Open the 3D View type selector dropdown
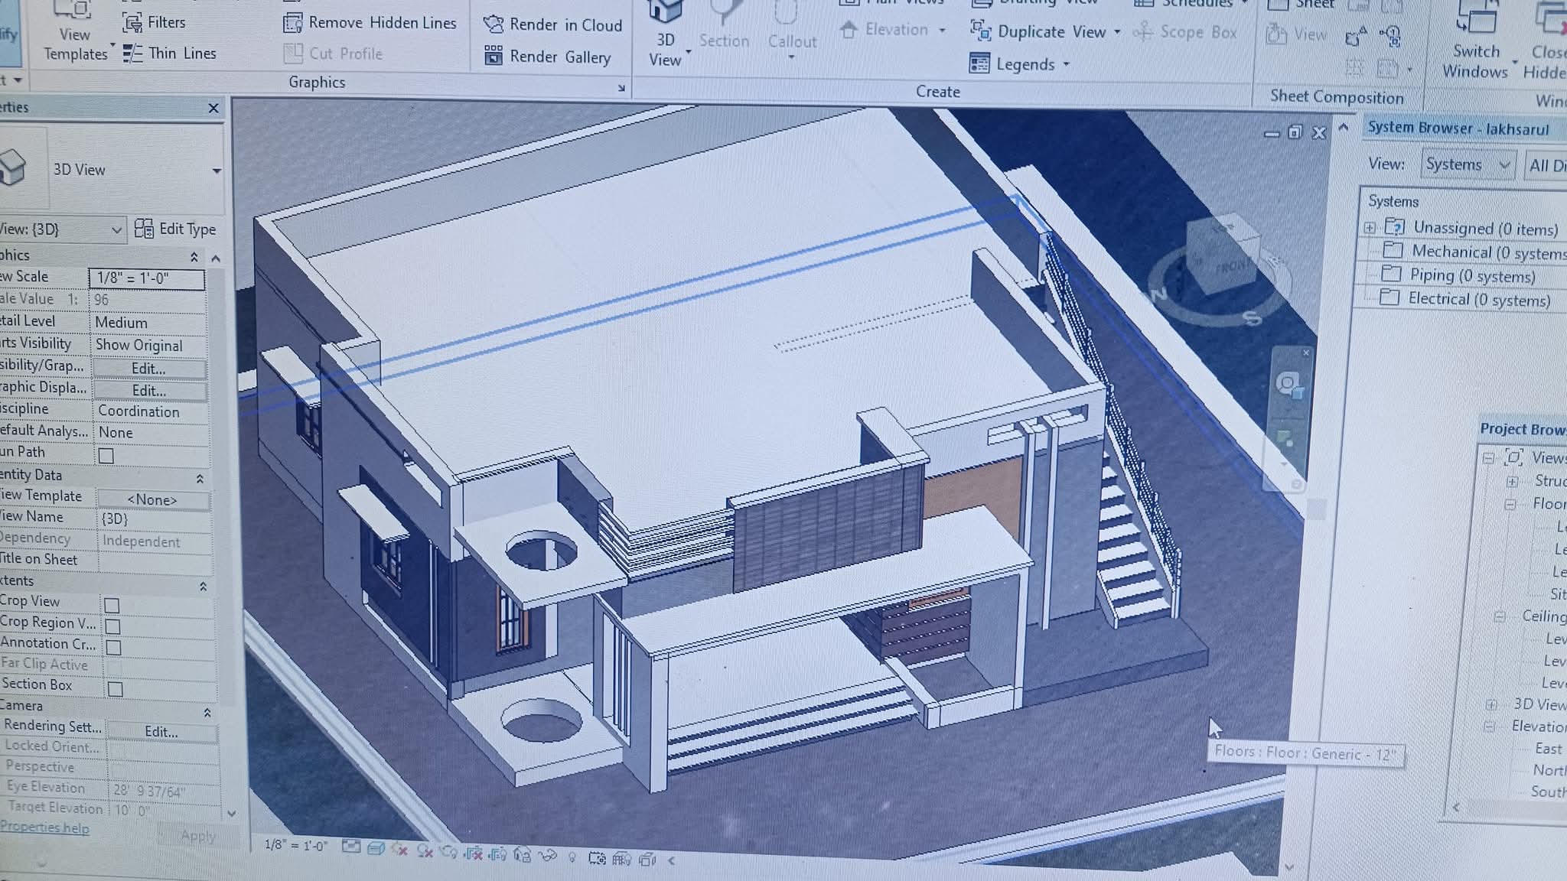1567x881 pixels. point(217,170)
